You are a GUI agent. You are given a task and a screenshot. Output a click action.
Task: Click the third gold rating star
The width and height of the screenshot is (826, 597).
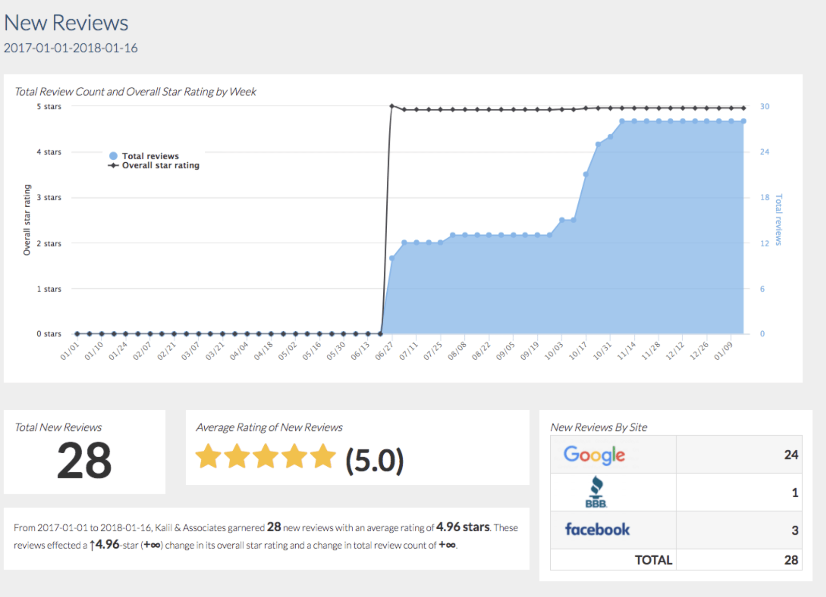[x=266, y=456]
